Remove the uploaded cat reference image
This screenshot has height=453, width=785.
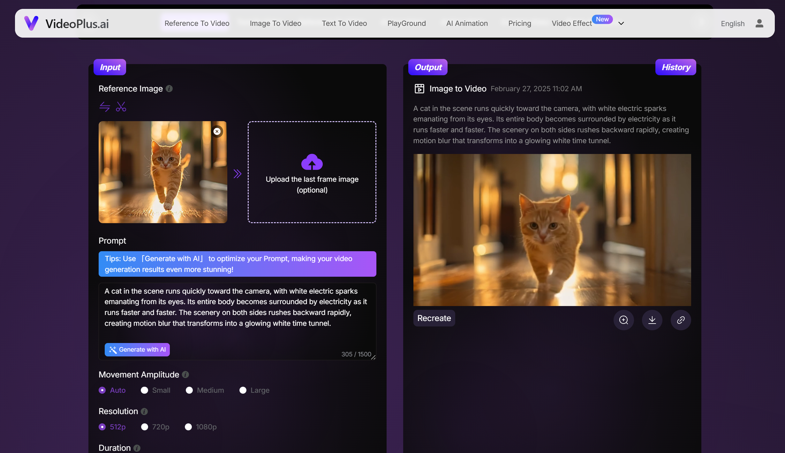click(x=217, y=131)
